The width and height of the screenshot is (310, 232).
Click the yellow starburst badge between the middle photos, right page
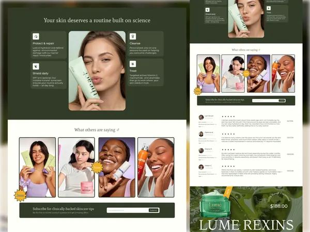pos(246,73)
